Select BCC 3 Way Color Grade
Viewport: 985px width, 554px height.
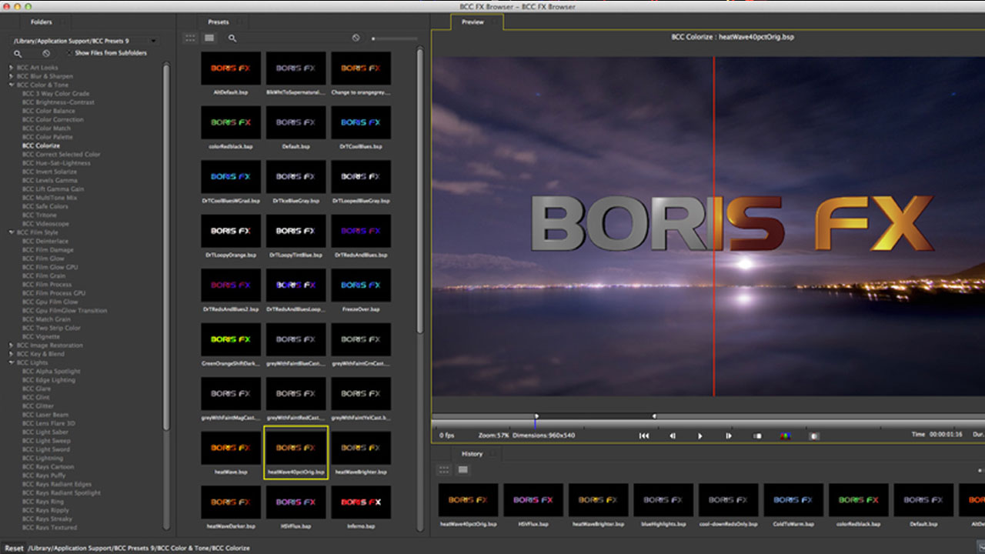55,94
